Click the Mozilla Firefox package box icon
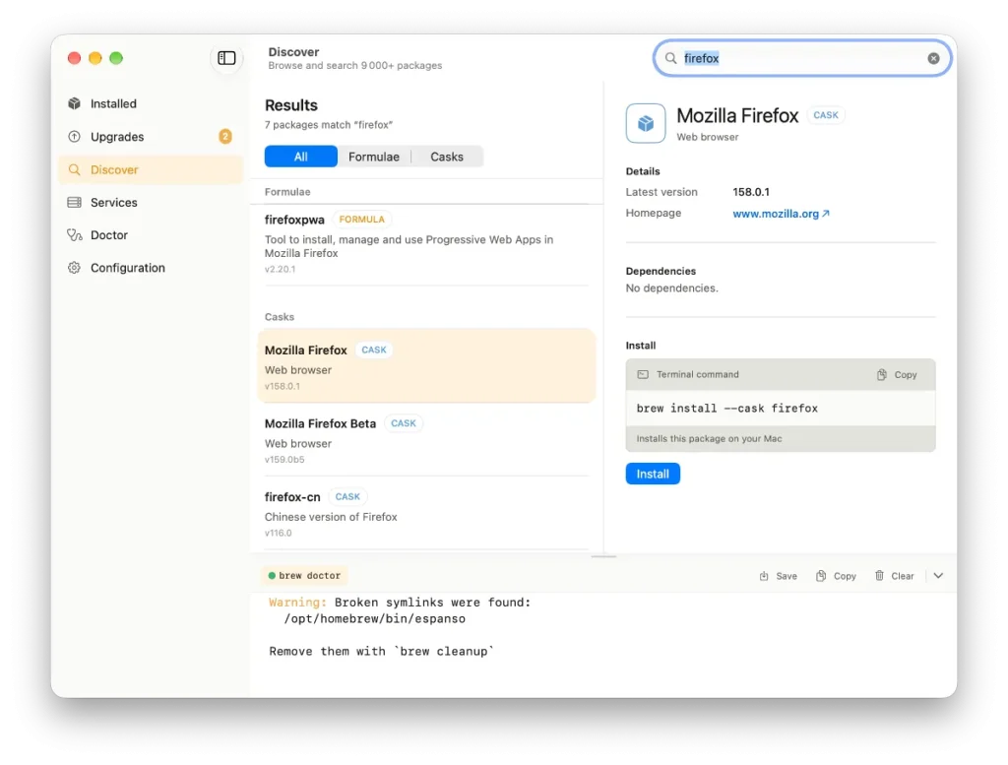 (646, 123)
